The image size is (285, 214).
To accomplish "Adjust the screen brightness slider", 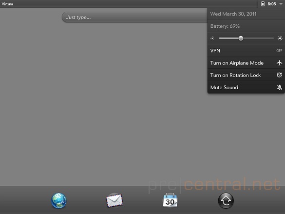I will pos(246,39).
